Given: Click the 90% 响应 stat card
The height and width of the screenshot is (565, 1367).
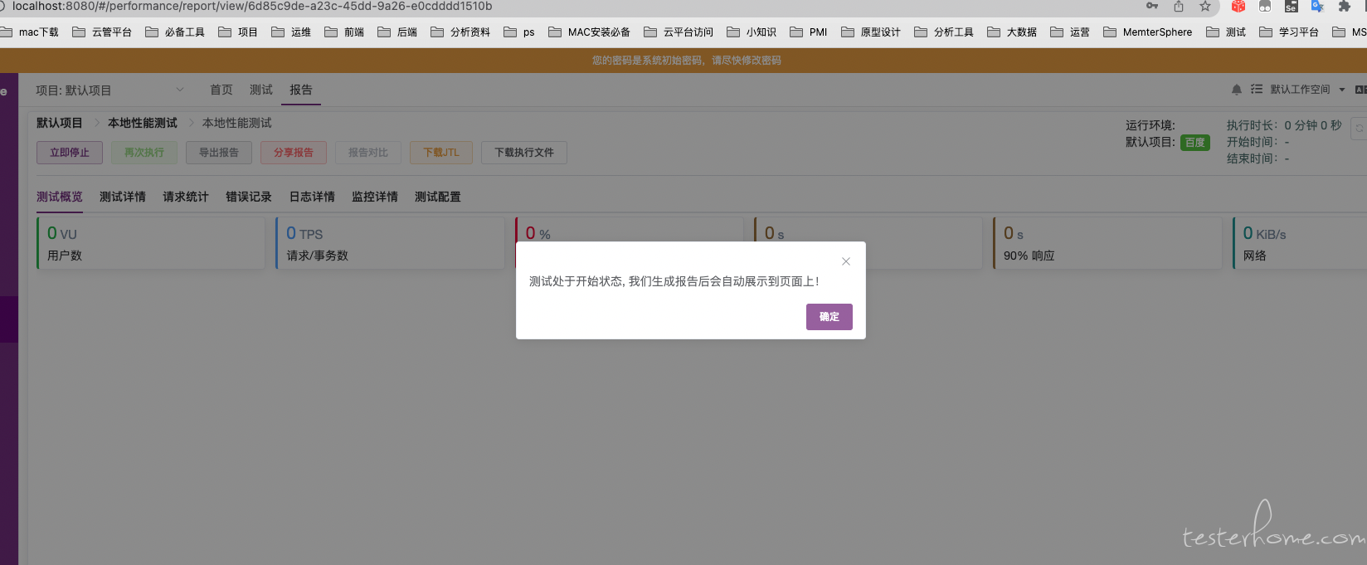Looking at the screenshot, I should coord(1107,243).
